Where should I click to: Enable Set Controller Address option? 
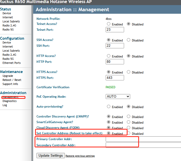click(x=108, y=133)
